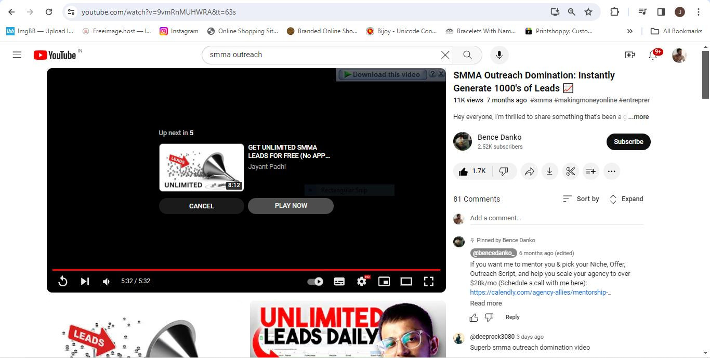Open the calendly mentorship link

coord(540,293)
